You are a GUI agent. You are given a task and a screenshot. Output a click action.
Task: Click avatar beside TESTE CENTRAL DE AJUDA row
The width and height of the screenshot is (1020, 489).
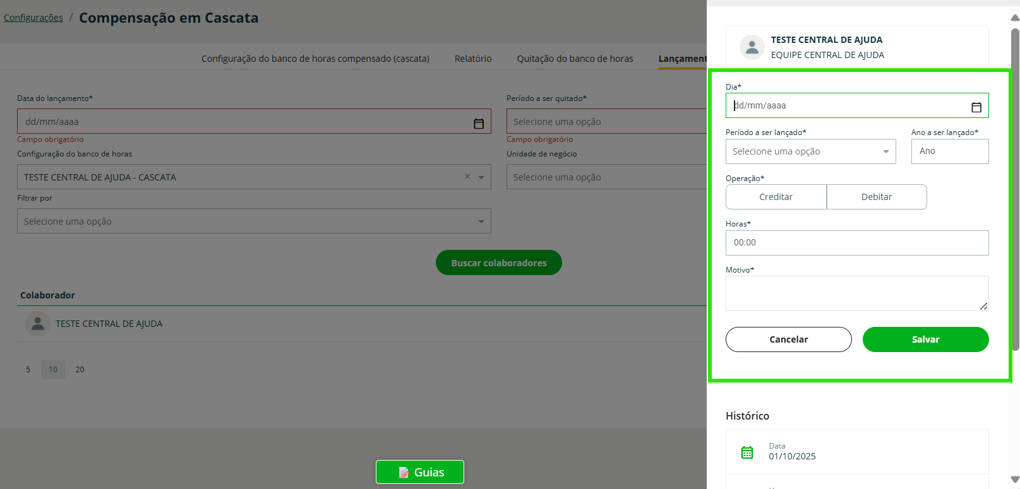(38, 324)
